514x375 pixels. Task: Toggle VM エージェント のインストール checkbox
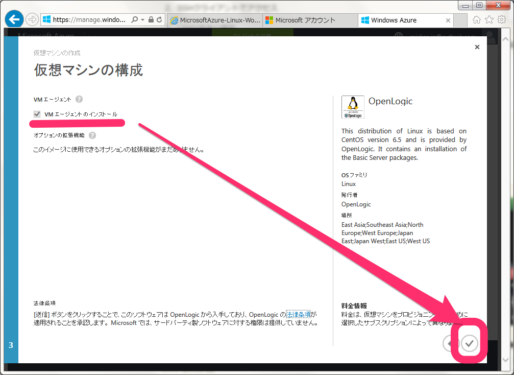pos(37,114)
